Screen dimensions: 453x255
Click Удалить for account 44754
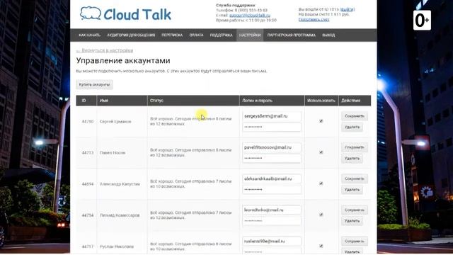(x=352, y=220)
